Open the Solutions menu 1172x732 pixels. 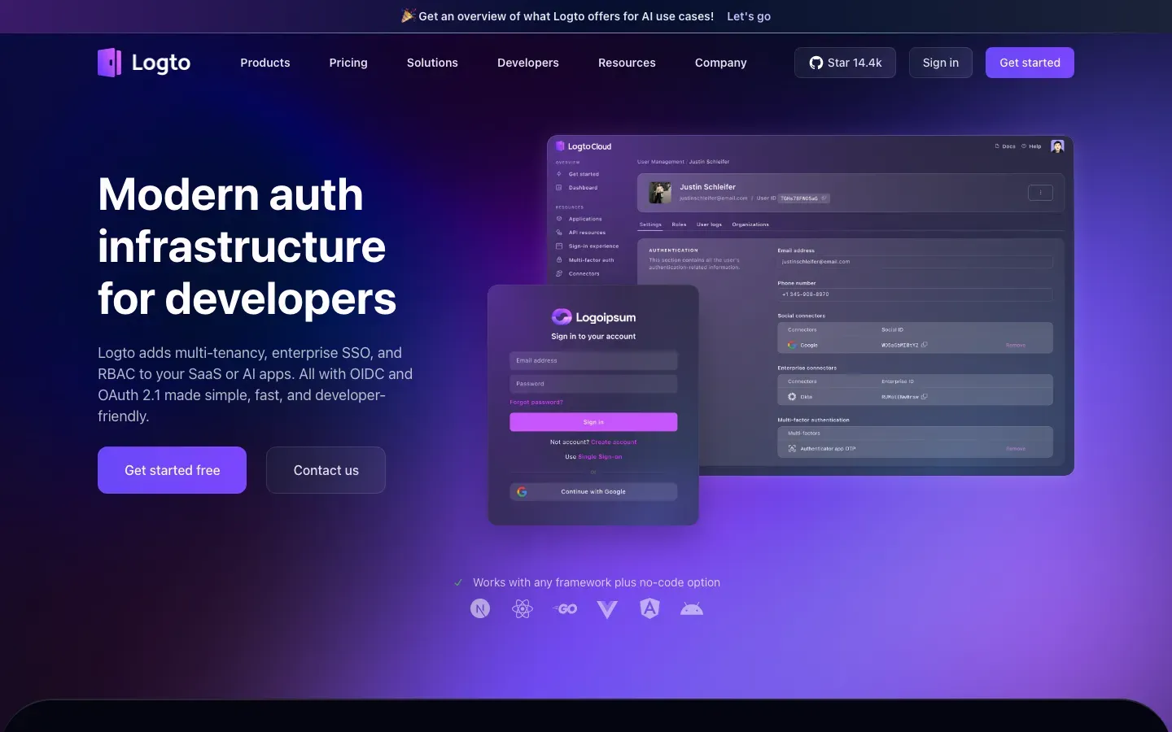coord(432,63)
